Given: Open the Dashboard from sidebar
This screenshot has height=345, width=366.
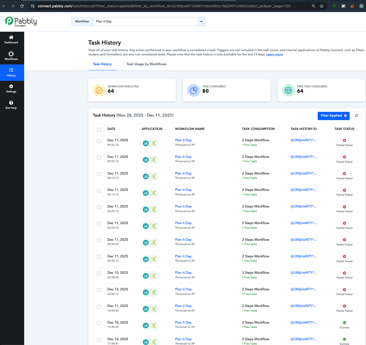Looking at the screenshot, I should pyautogui.click(x=11, y=40).
